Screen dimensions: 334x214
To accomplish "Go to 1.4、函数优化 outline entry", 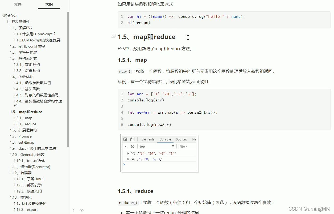I will (22, 77).
